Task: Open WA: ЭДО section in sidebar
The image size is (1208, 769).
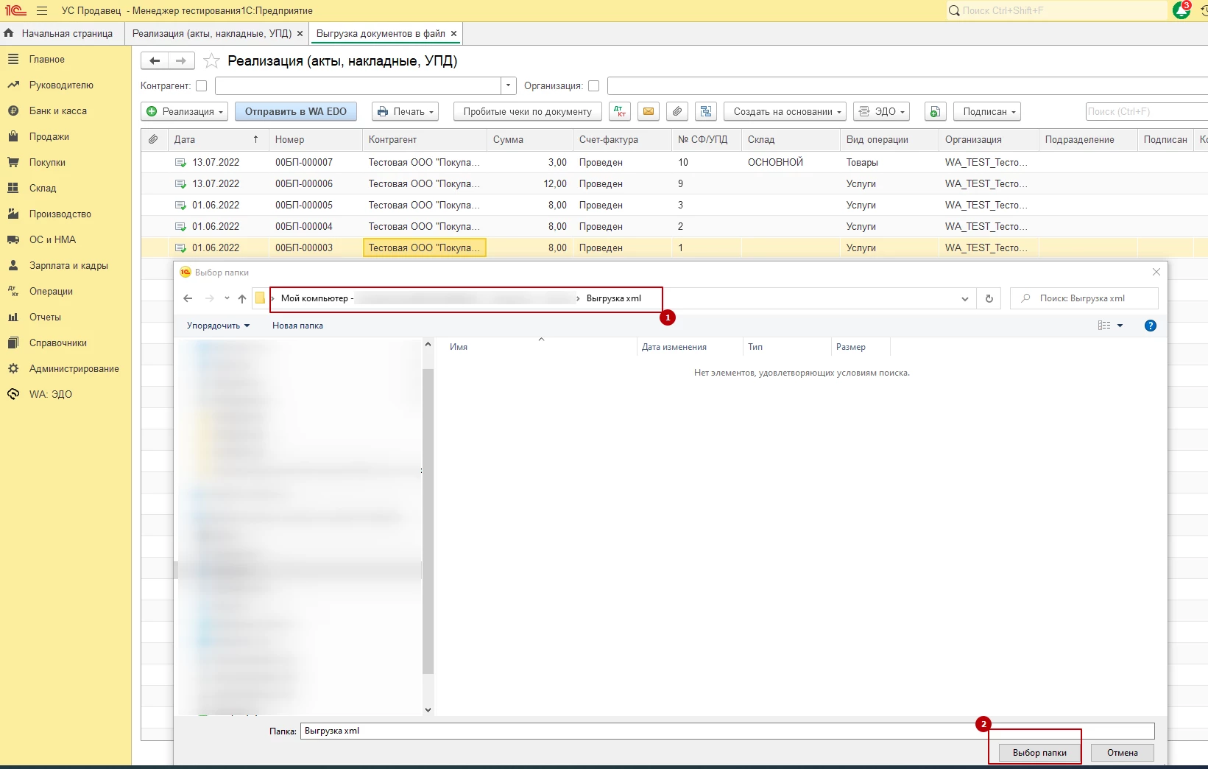Action: pyautogui.click(x=50, y=394)
